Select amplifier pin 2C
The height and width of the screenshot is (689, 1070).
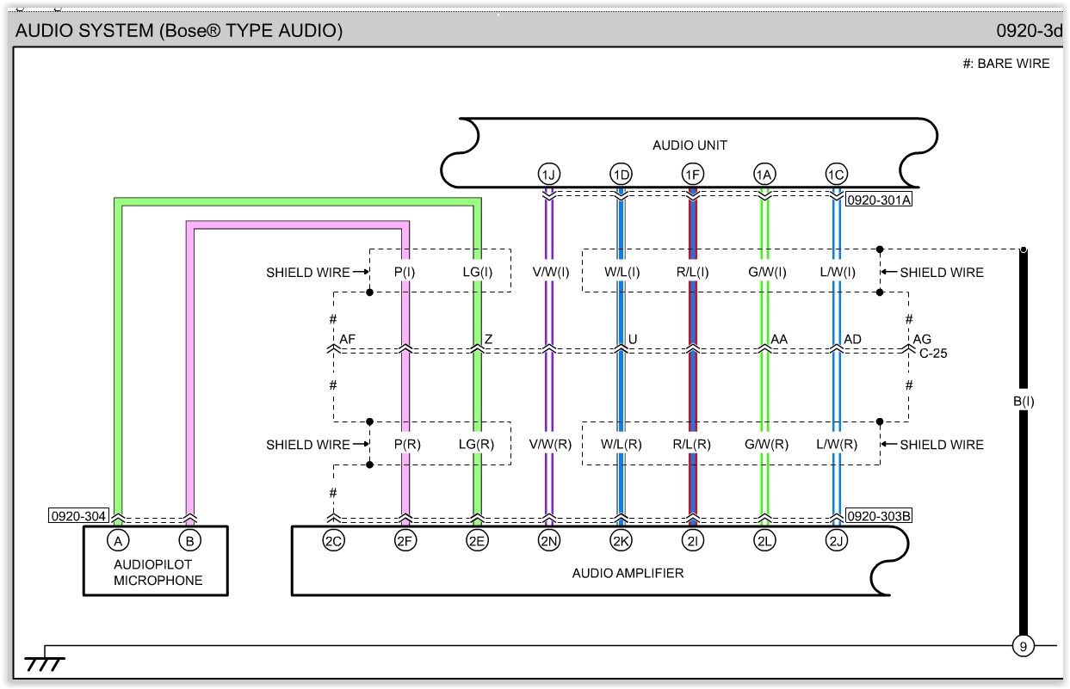click(333, 541)
